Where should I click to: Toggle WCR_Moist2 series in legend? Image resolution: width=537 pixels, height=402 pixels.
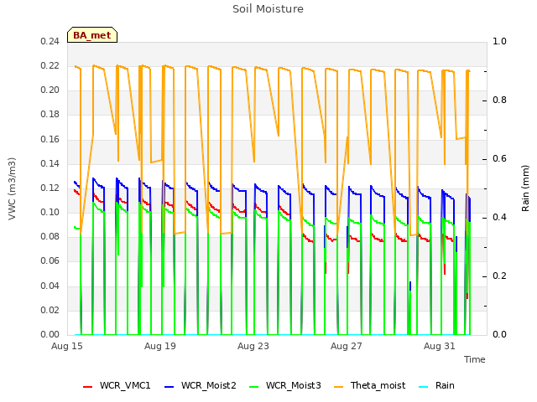click(x=201, y=385)
